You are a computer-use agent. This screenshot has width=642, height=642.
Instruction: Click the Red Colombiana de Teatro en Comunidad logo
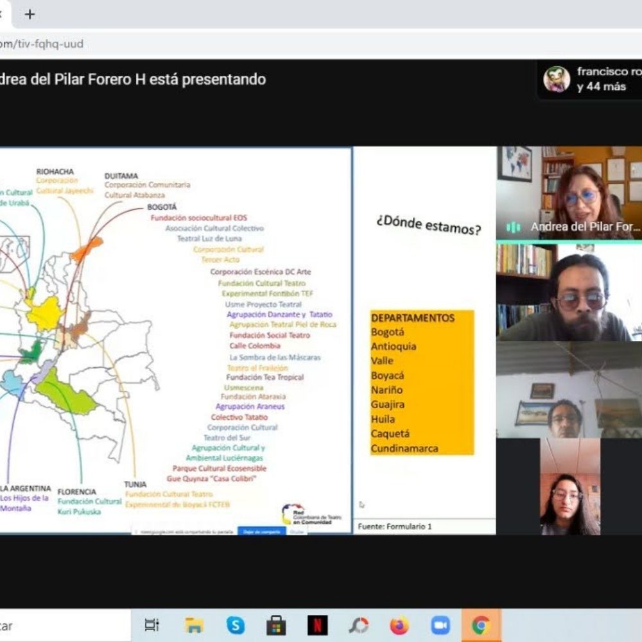pos(311,514)
